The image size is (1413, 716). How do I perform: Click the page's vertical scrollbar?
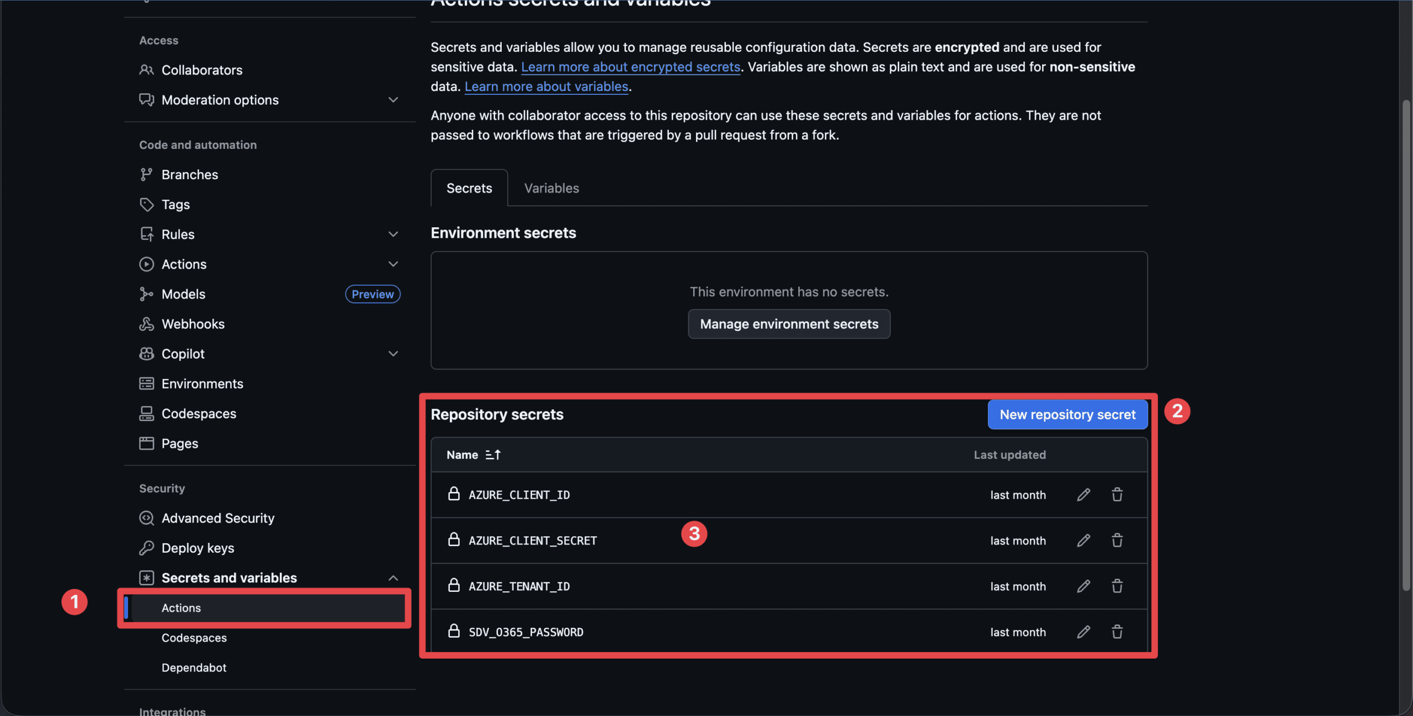pos(1406,342)
